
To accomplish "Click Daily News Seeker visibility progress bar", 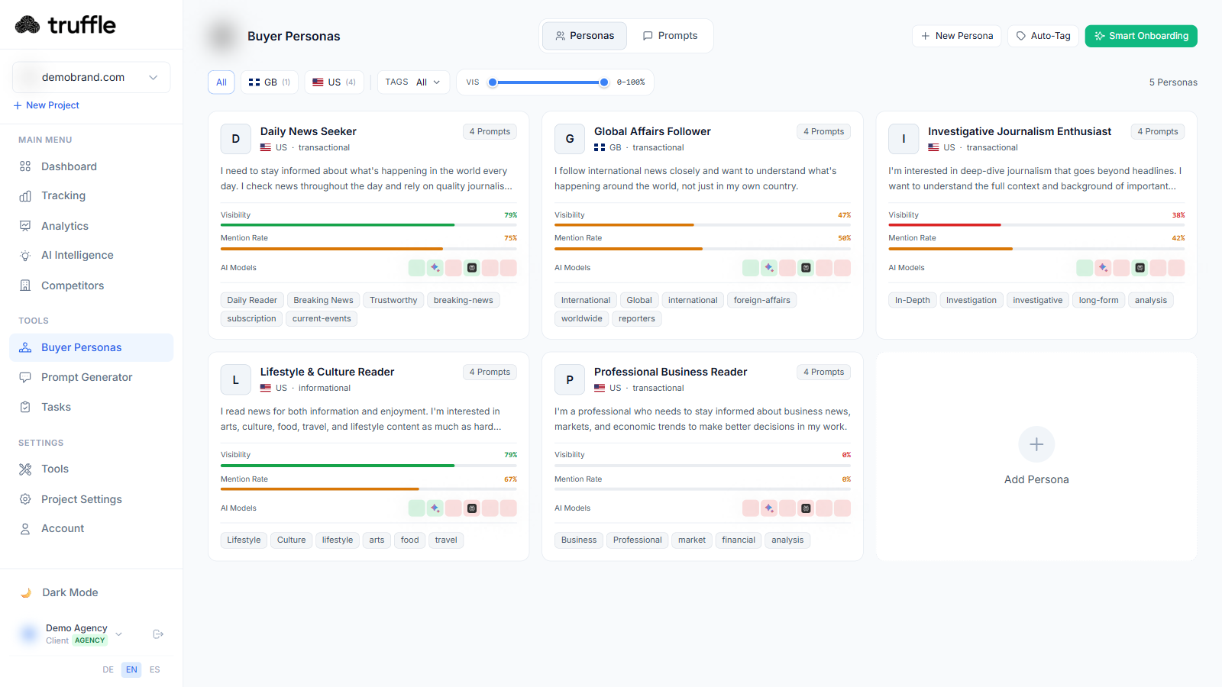I will (x=369, y=225).
